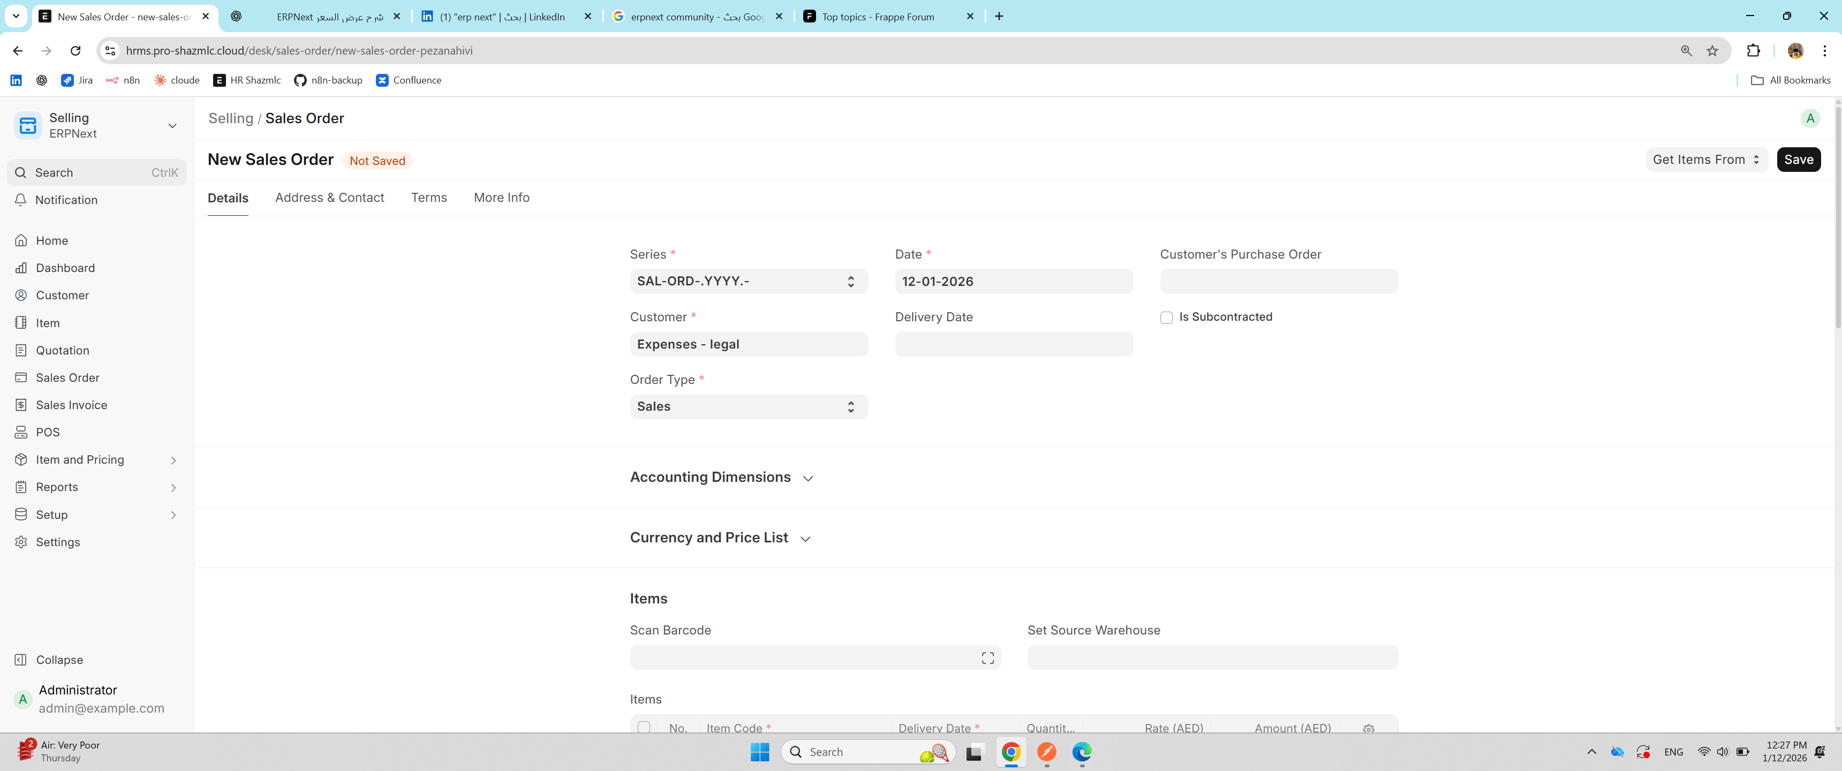Viewport: 1842px width, 771px height.
Task: Open the items table settings gear
Action: (x=1368, y=728)
